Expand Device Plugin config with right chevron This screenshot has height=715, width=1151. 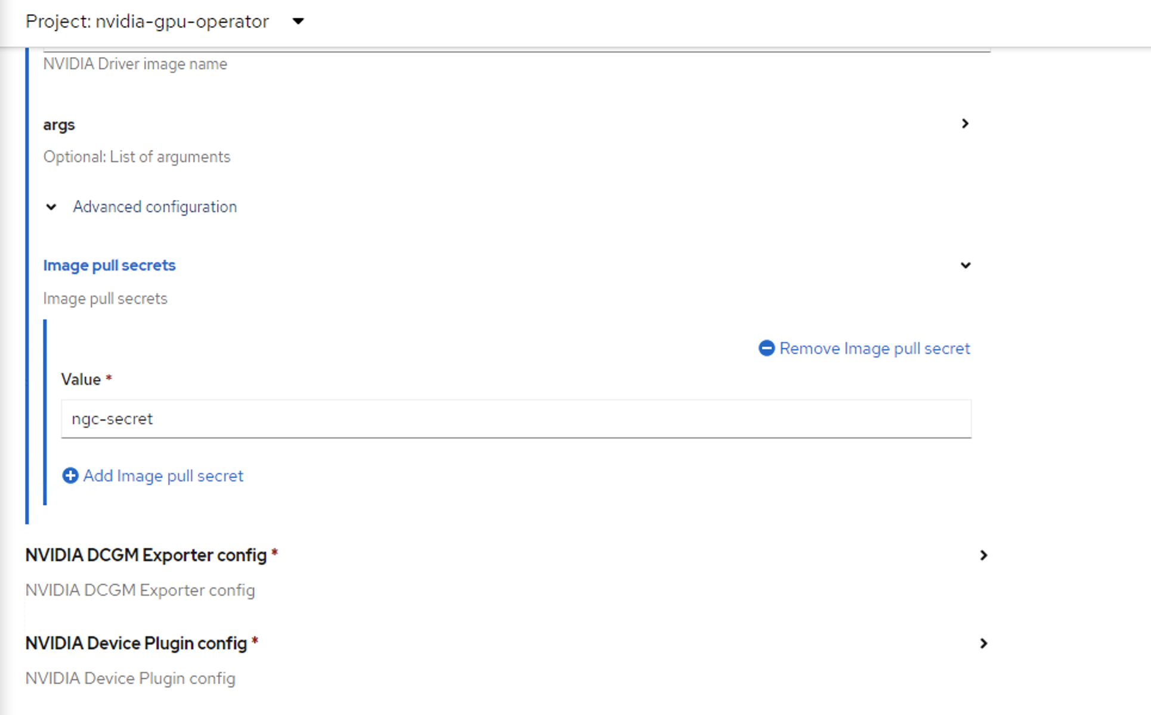point(983,643)
